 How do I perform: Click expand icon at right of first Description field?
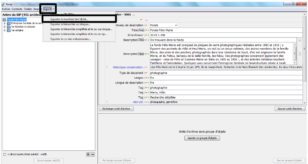pos(299,40)
